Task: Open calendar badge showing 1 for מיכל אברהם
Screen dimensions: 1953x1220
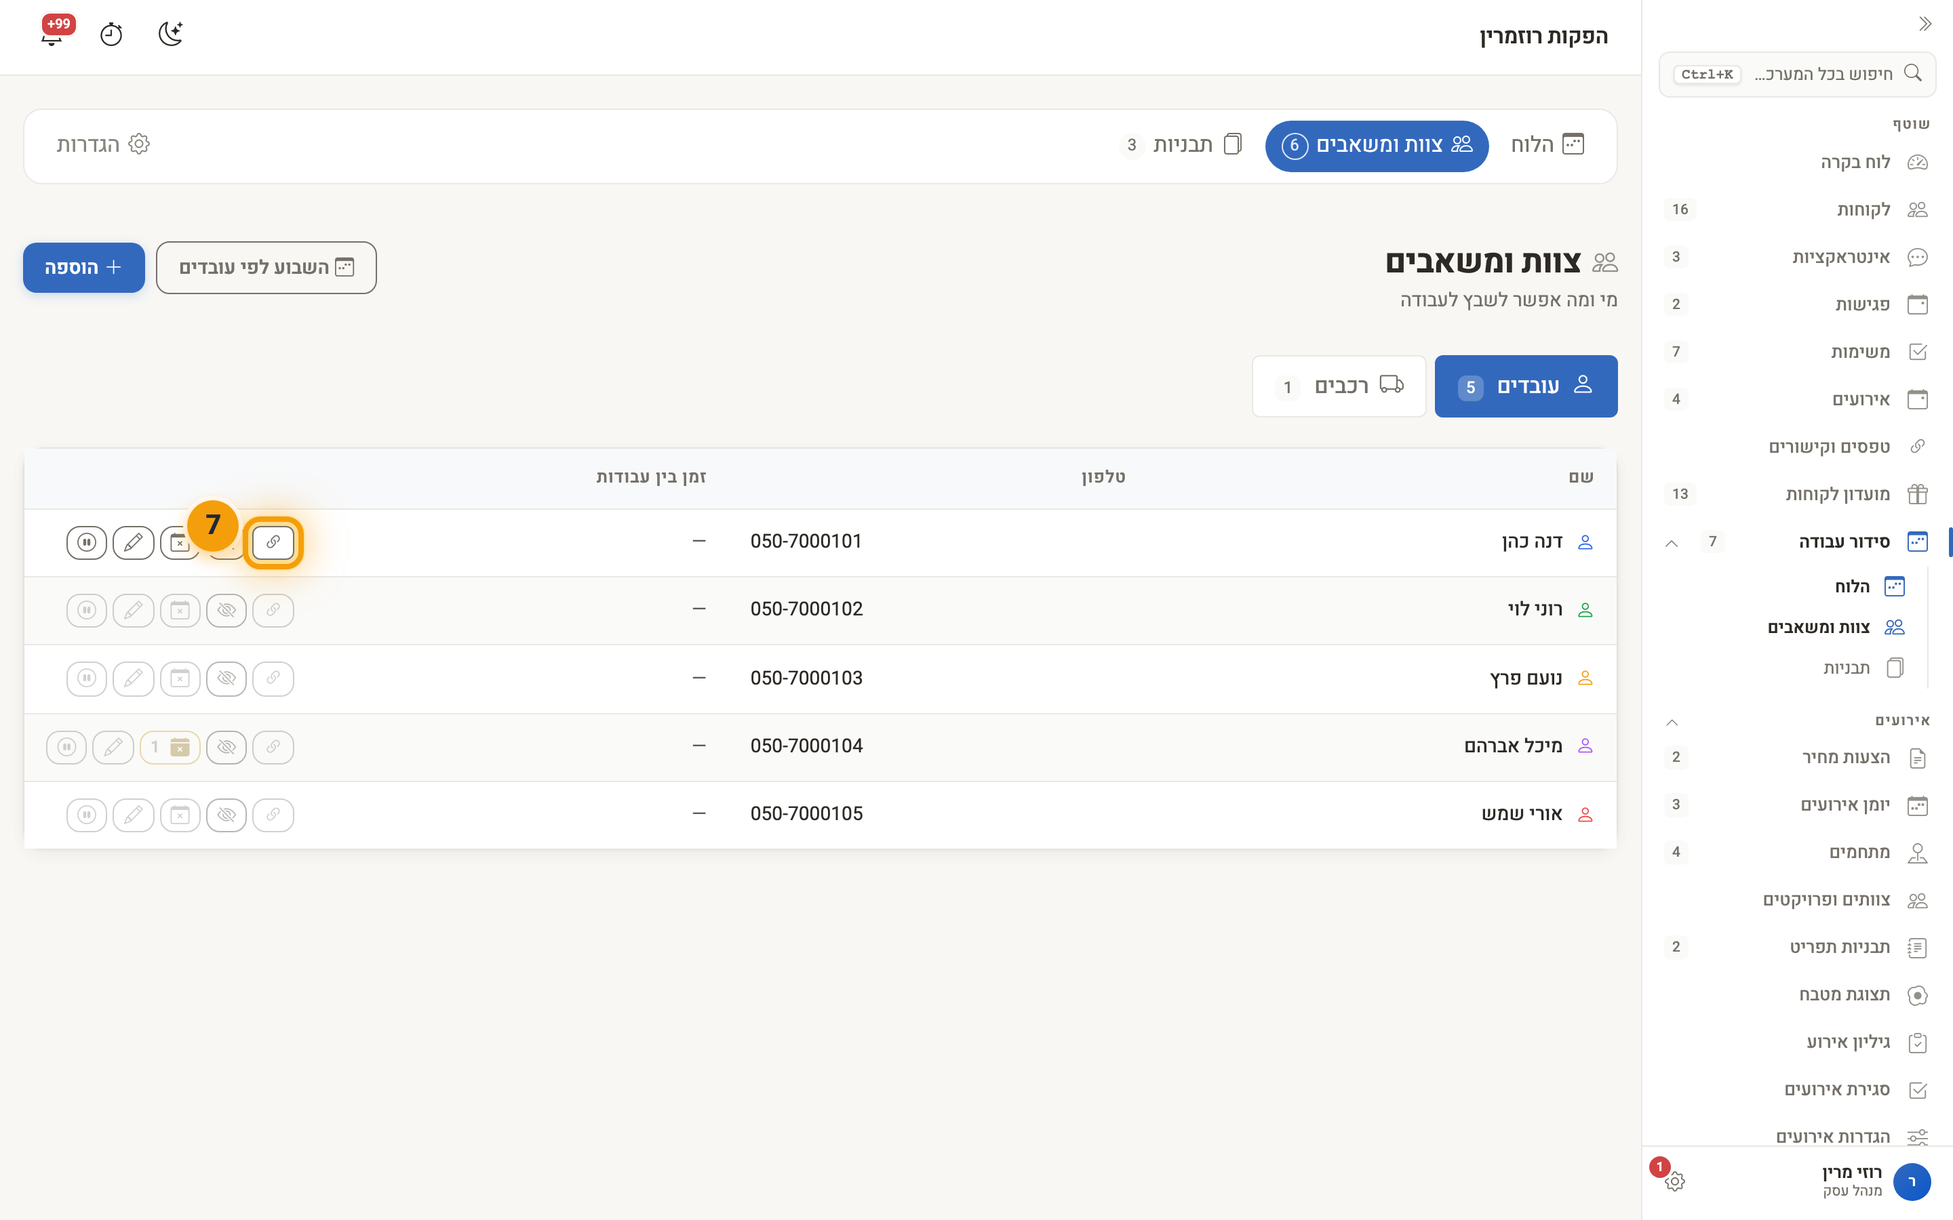Action: tap(170, 746)
